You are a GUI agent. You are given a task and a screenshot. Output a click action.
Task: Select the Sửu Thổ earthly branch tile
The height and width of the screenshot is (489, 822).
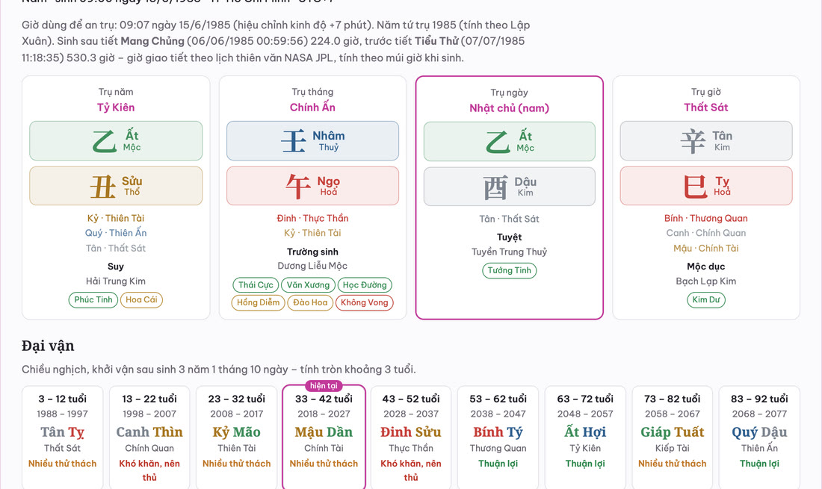coord(116,186)
